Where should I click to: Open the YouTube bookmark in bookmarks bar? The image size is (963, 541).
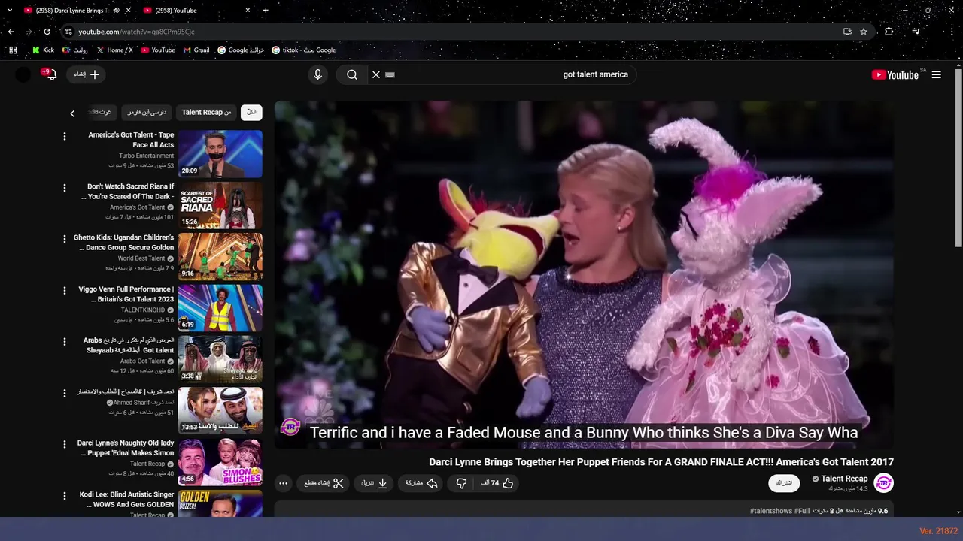(156, 50)
